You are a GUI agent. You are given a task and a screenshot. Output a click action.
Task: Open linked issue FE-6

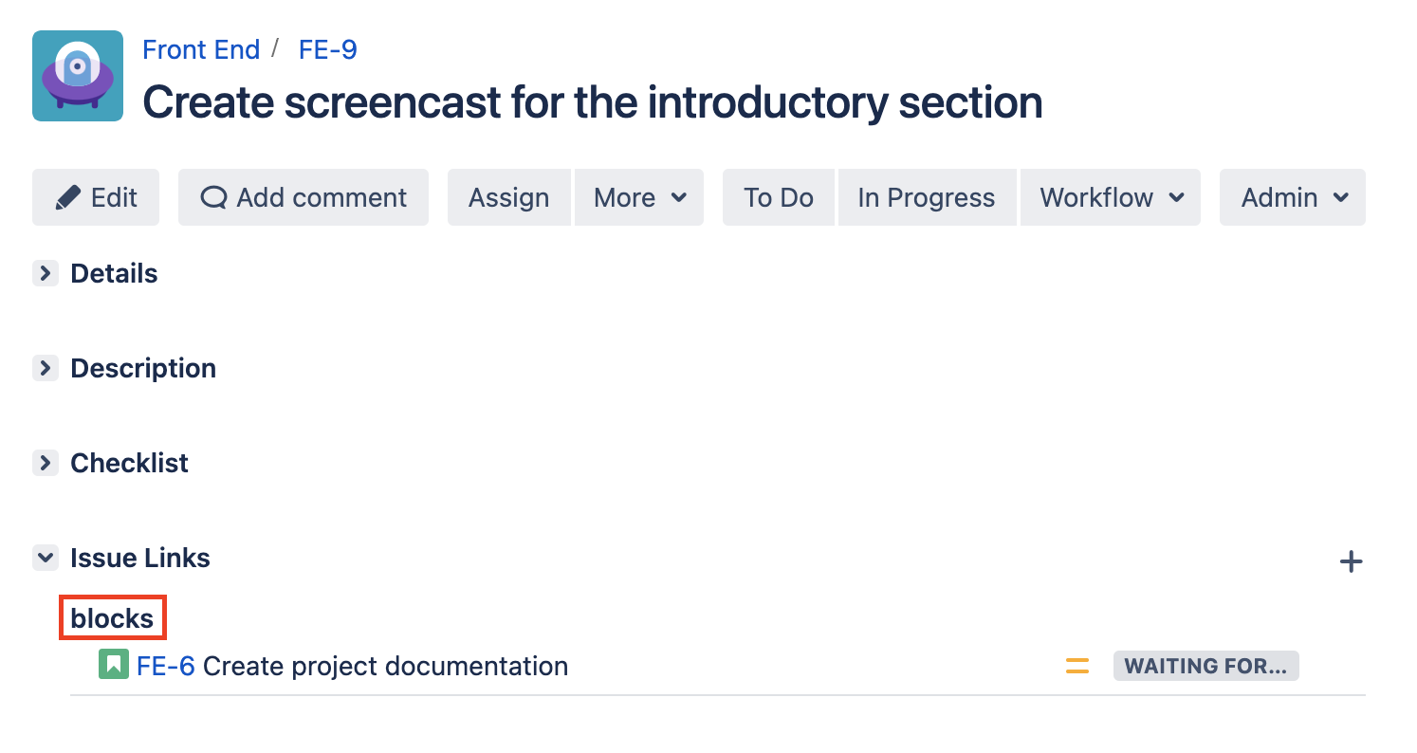[165, 666]
